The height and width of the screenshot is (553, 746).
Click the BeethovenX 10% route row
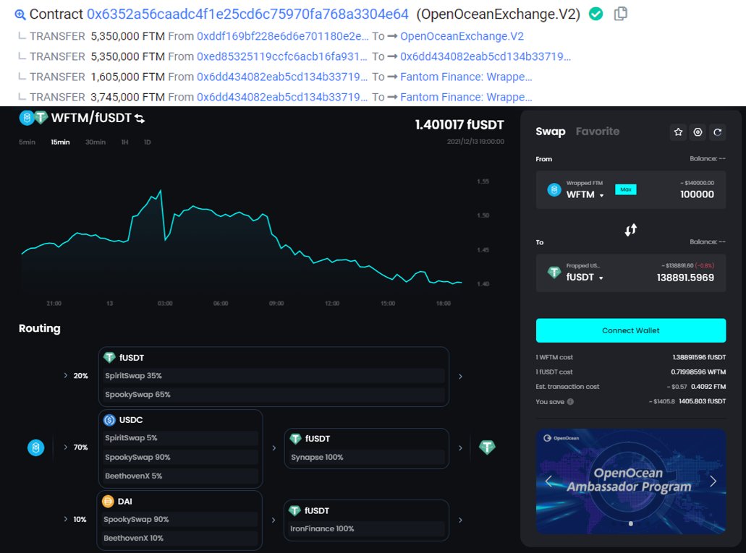tap(180, 539)
